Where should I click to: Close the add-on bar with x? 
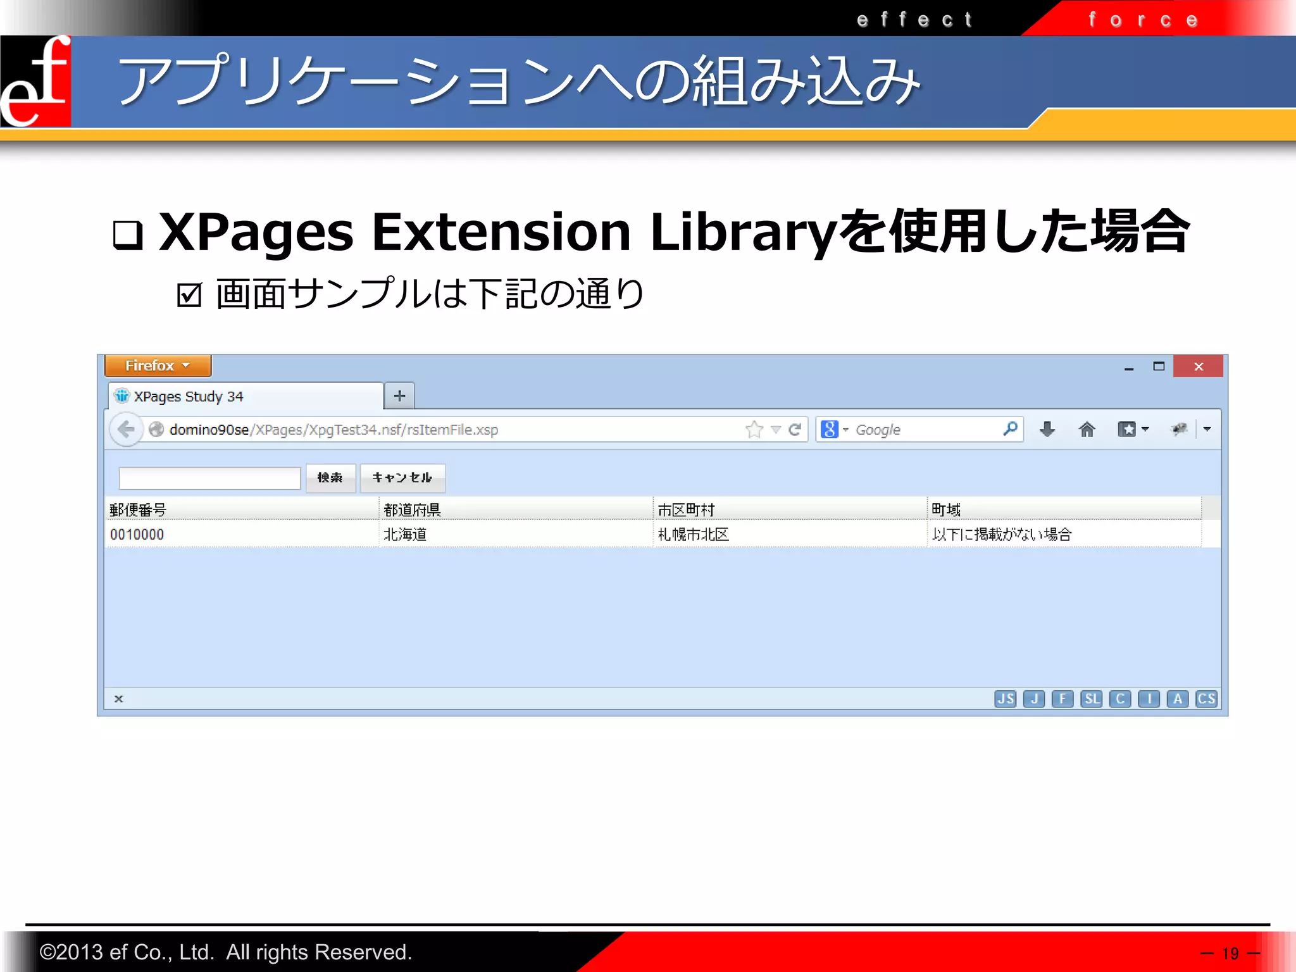pos(118,699)
